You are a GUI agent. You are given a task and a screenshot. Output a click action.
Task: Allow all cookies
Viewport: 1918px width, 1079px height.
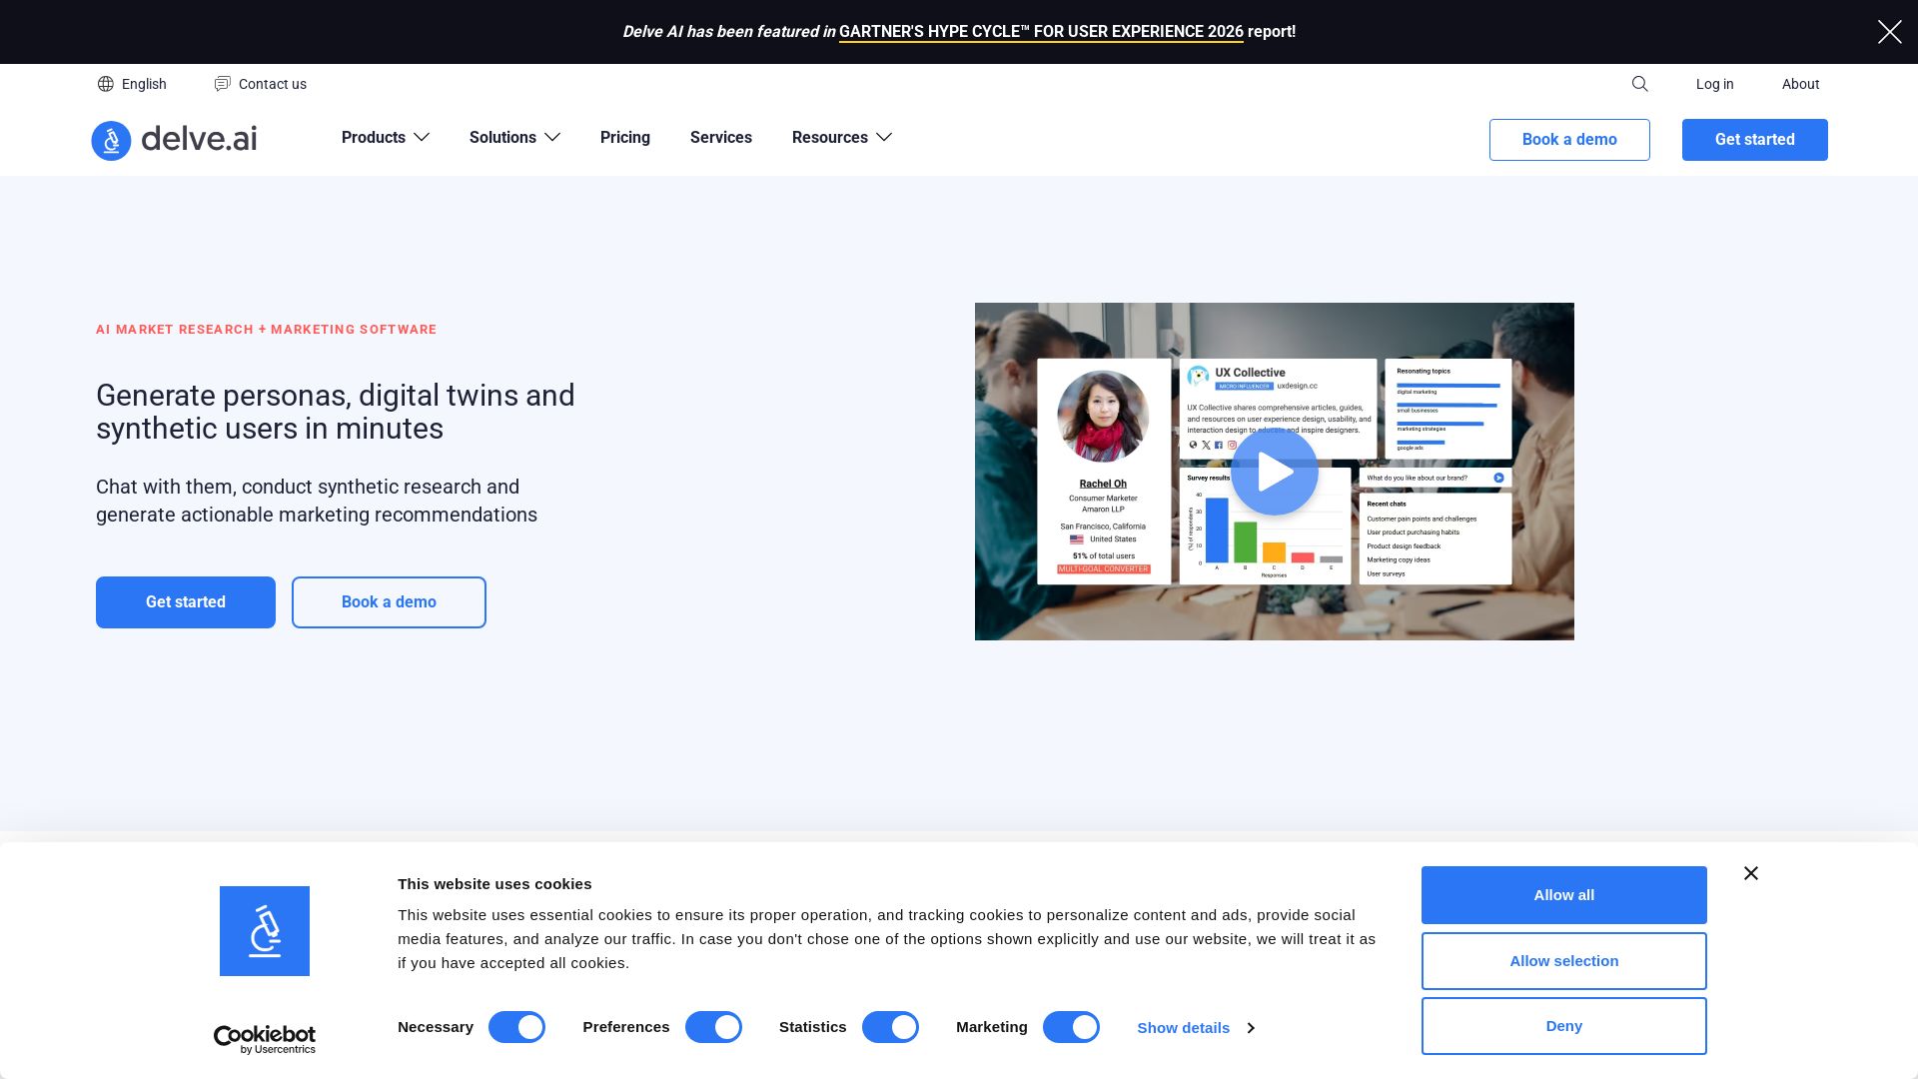pos(1563,895)
